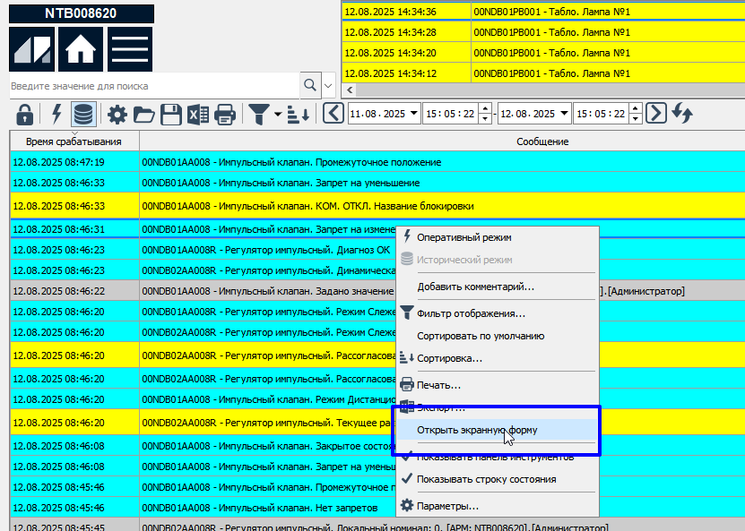This screenshot has width=745, height=531.
Task: Toggle 'Показывать панель инструментов' menu checkbox
Action: tap(486, 457)
